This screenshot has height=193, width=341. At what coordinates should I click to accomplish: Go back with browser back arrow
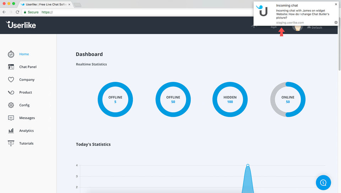4,12
